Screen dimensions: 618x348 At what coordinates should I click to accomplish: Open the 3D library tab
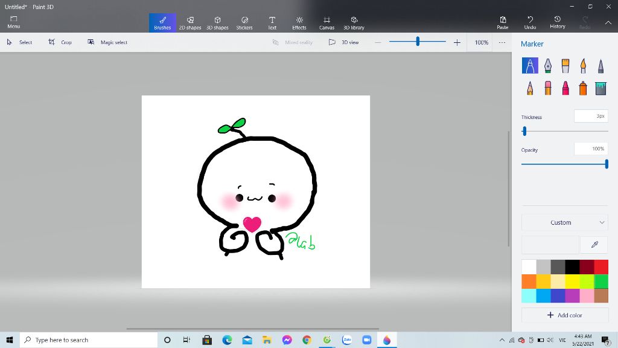click(354, 22)
